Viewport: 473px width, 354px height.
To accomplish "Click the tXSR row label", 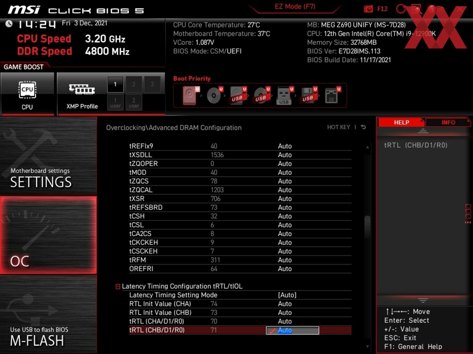I will (137, 199).
